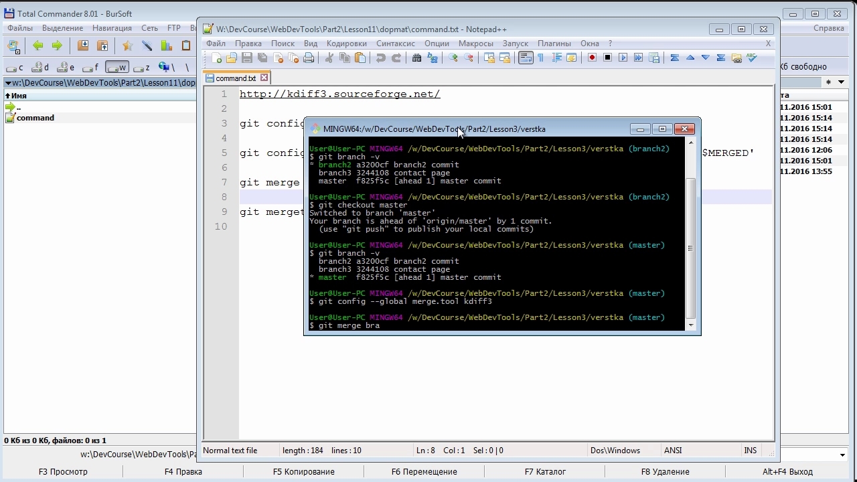
Task: Click the Paste clipboard icon in Notepad++ toolbar
Action: tap(360, 58)
